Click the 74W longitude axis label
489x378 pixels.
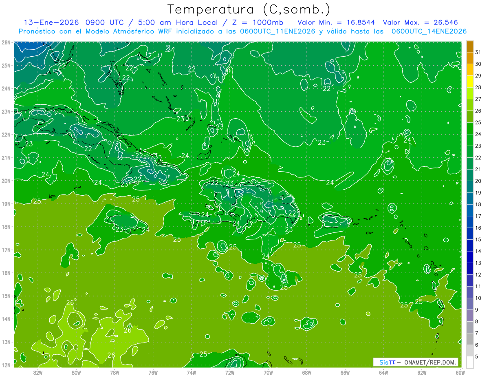[191, 372]
